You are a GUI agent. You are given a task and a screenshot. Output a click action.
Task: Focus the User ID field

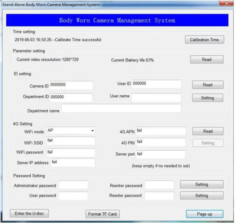click(156, 84)
